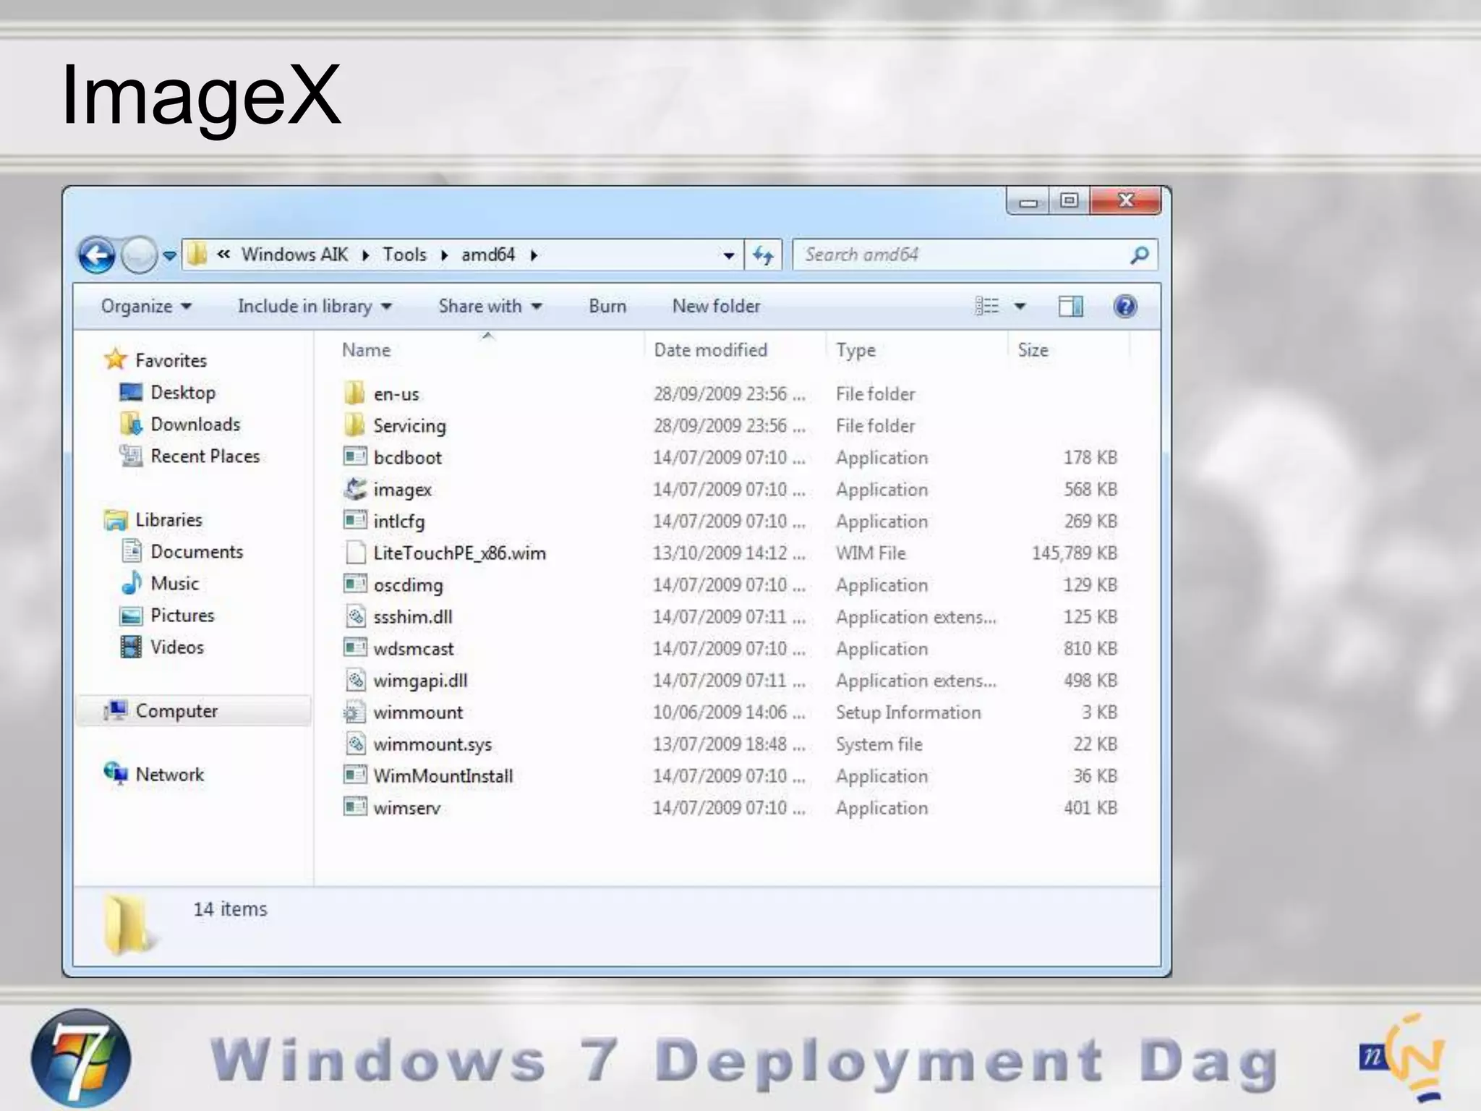Click the Burn button
The width and height of the screenshot is (1481, 1111).
tap(607, 306)
